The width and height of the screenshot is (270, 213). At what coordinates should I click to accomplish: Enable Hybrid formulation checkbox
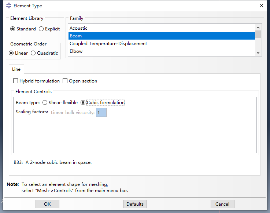15,81
